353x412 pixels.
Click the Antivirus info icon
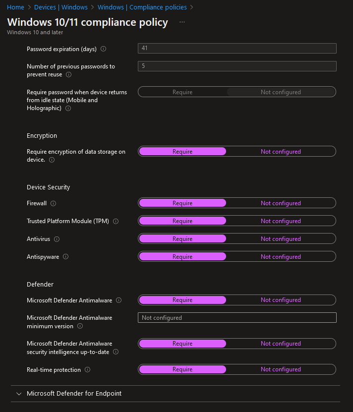pos(57,239)
